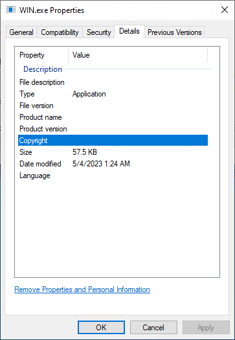
Task: Open the Previous Versions tab
Action: coord(175,32)
